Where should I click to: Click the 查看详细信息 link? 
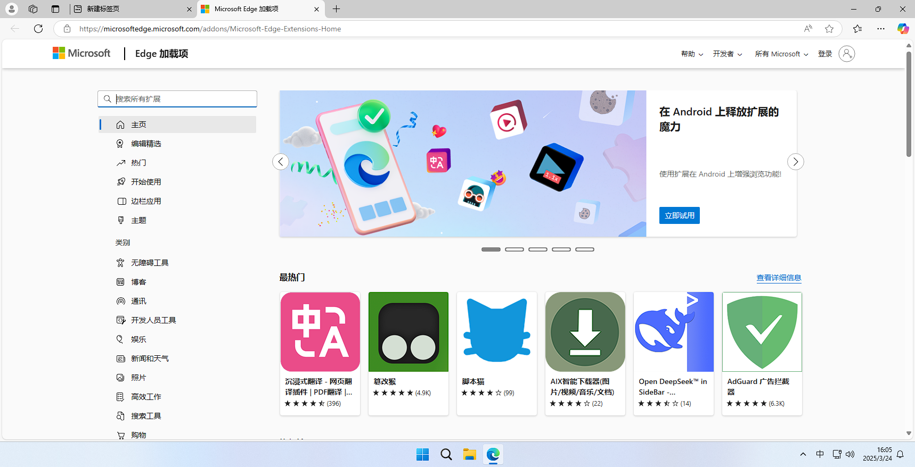click(779, 278)
